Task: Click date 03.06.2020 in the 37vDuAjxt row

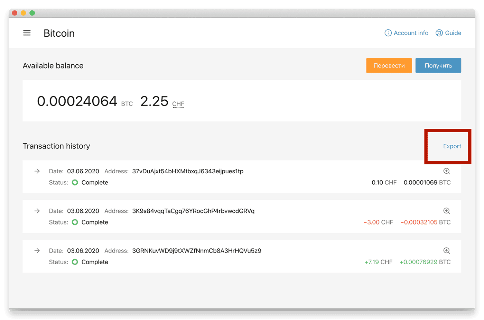Action: [83, 171]
